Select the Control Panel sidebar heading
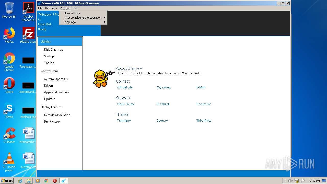This screenshot has height=184, width=327. pos(50,71)
